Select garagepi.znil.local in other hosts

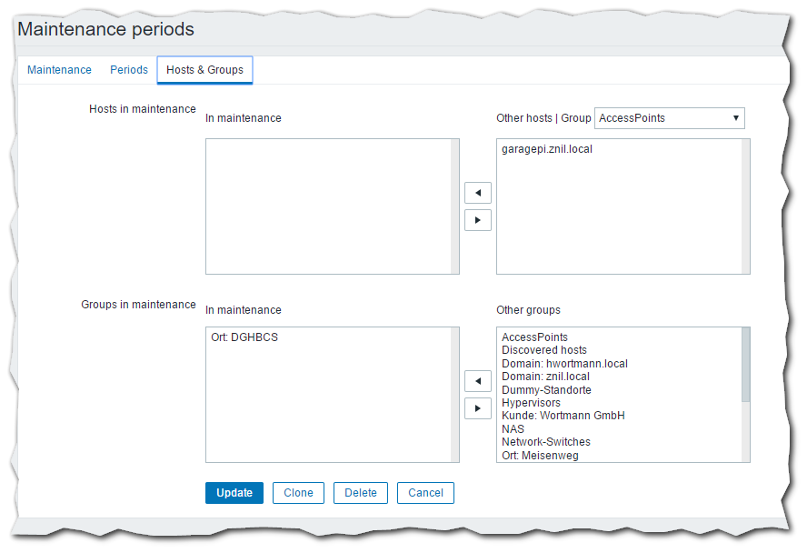point(546,149)
